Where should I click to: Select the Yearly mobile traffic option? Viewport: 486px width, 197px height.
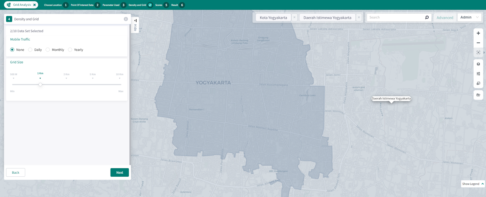click(70, 50)
